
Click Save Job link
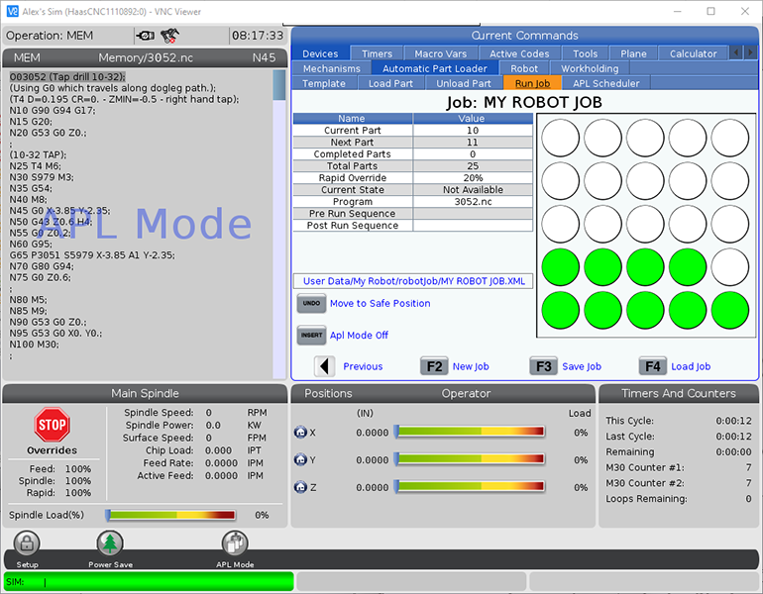point(581,366)
